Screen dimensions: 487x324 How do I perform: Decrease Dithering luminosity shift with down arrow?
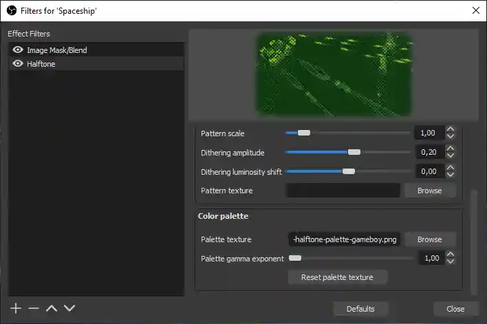click(x=451, y=175)
